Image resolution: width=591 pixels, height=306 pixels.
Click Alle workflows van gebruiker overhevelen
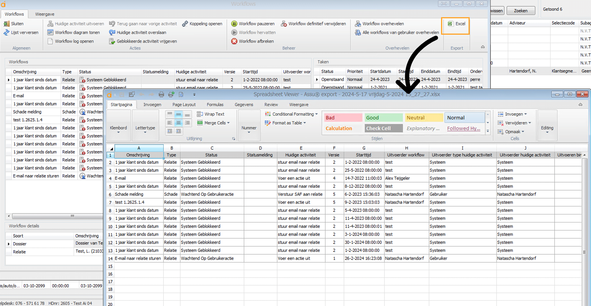click(x=397, y=33)
